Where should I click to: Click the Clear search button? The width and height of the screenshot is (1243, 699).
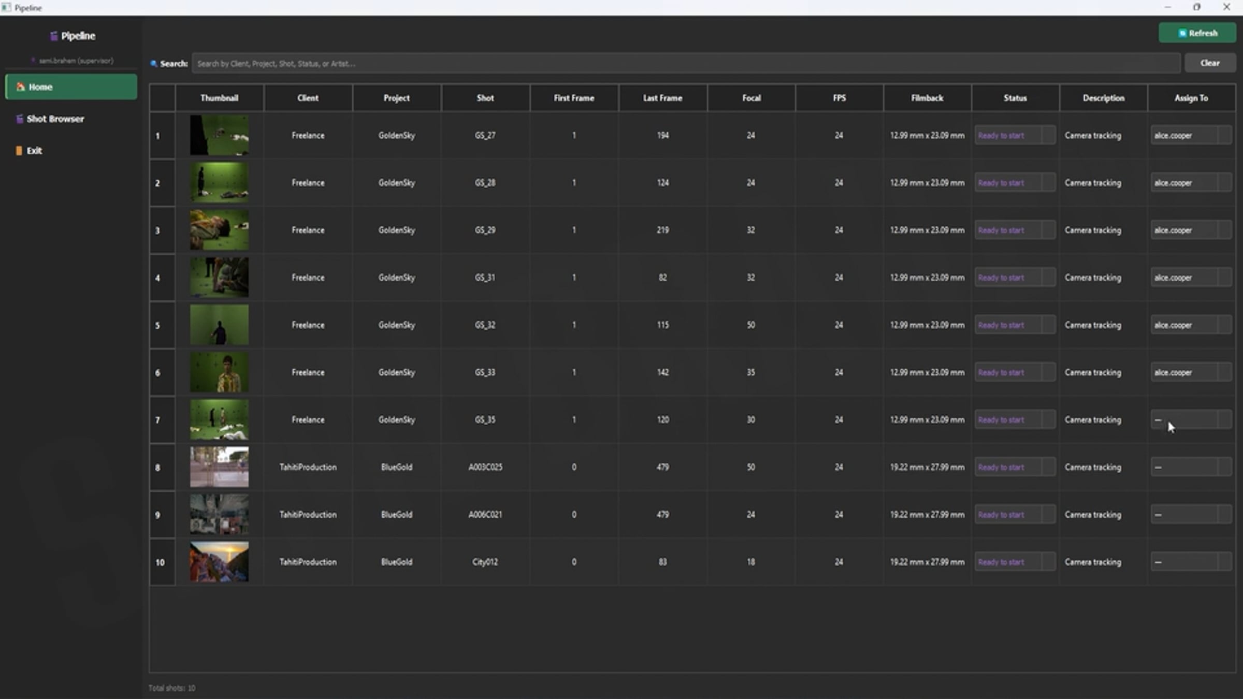click(x=1210, y=63)
